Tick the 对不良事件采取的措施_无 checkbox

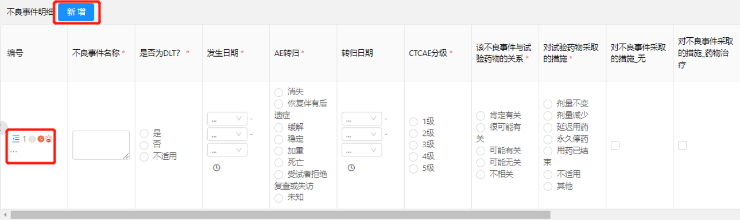pyautogui.click(x=615, y=146)
